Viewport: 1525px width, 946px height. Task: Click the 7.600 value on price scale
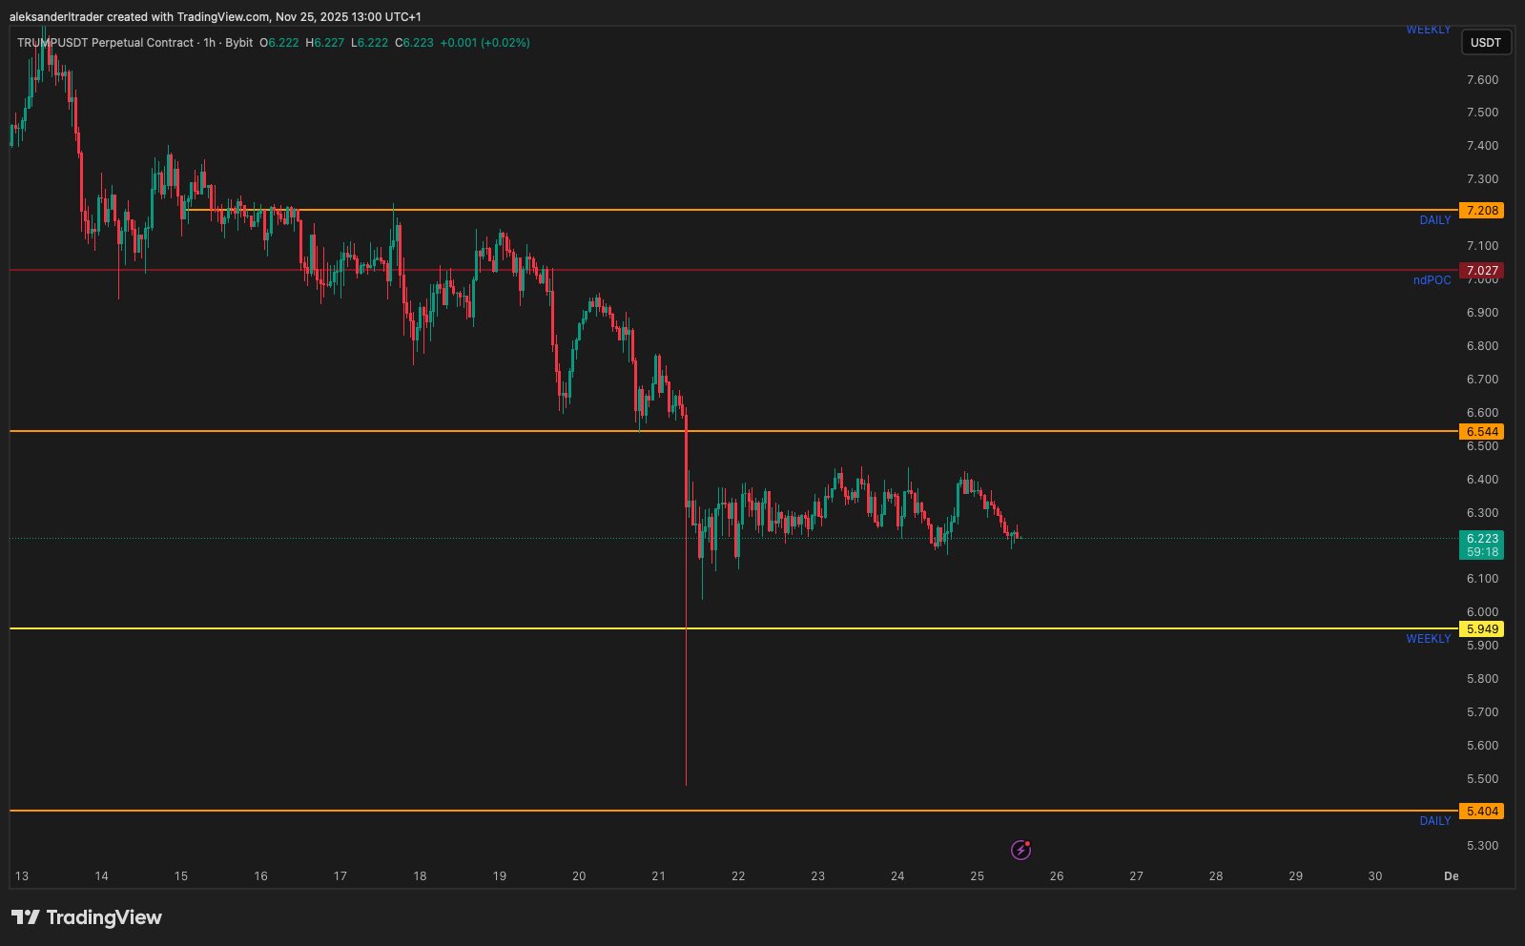point(1482,80)
